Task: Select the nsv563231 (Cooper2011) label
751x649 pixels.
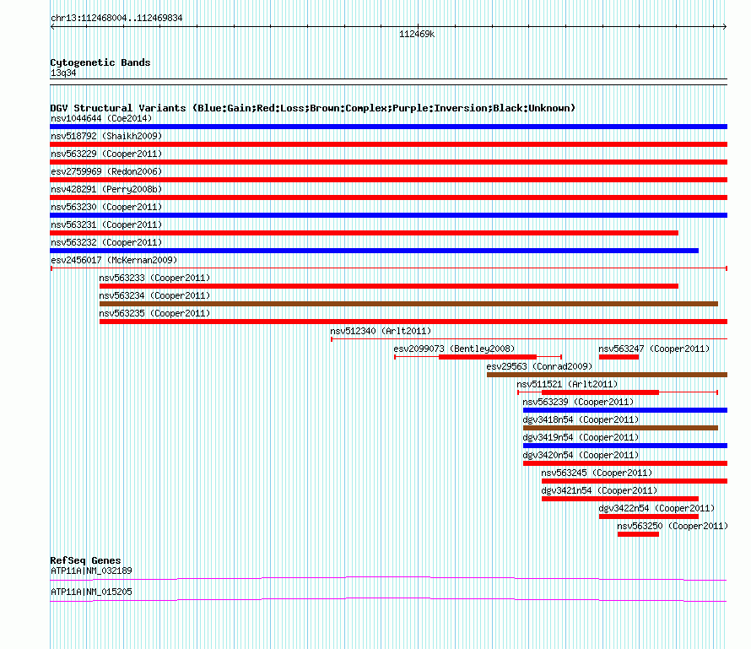Action: click(106, 224)
